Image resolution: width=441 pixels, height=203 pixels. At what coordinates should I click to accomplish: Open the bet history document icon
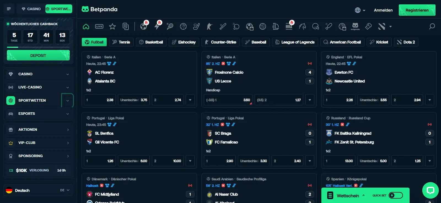[x=126, y=26]
